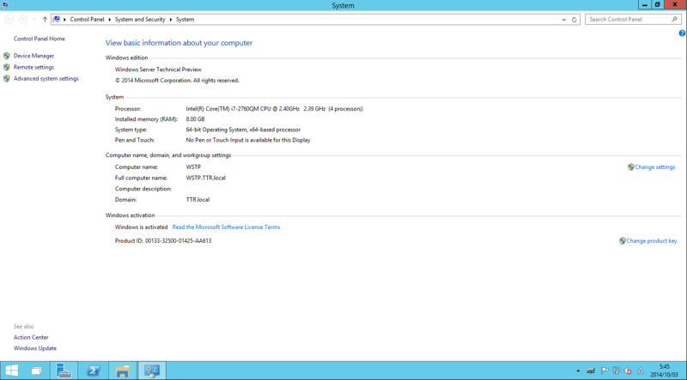
Task: Open the address bar history dropdown
Action: 564,20
